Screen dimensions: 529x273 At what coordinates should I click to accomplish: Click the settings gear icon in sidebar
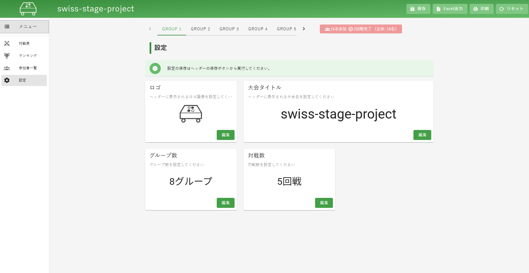coord(7,80)
